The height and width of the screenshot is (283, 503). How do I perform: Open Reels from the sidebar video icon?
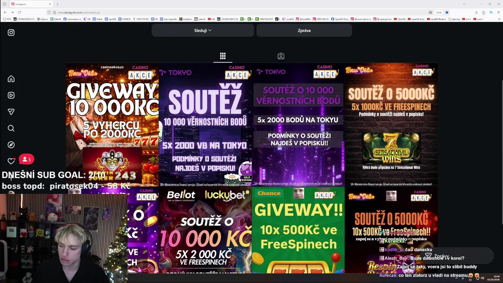point(11,95)
